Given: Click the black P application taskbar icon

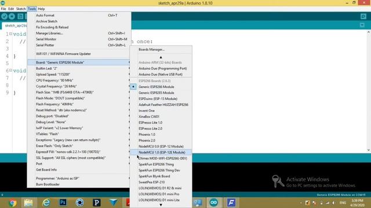Looking at the screenshot, I should [x=97, y=203].
